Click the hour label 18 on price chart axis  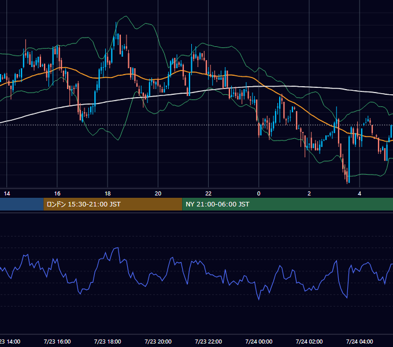click(107, 193)
